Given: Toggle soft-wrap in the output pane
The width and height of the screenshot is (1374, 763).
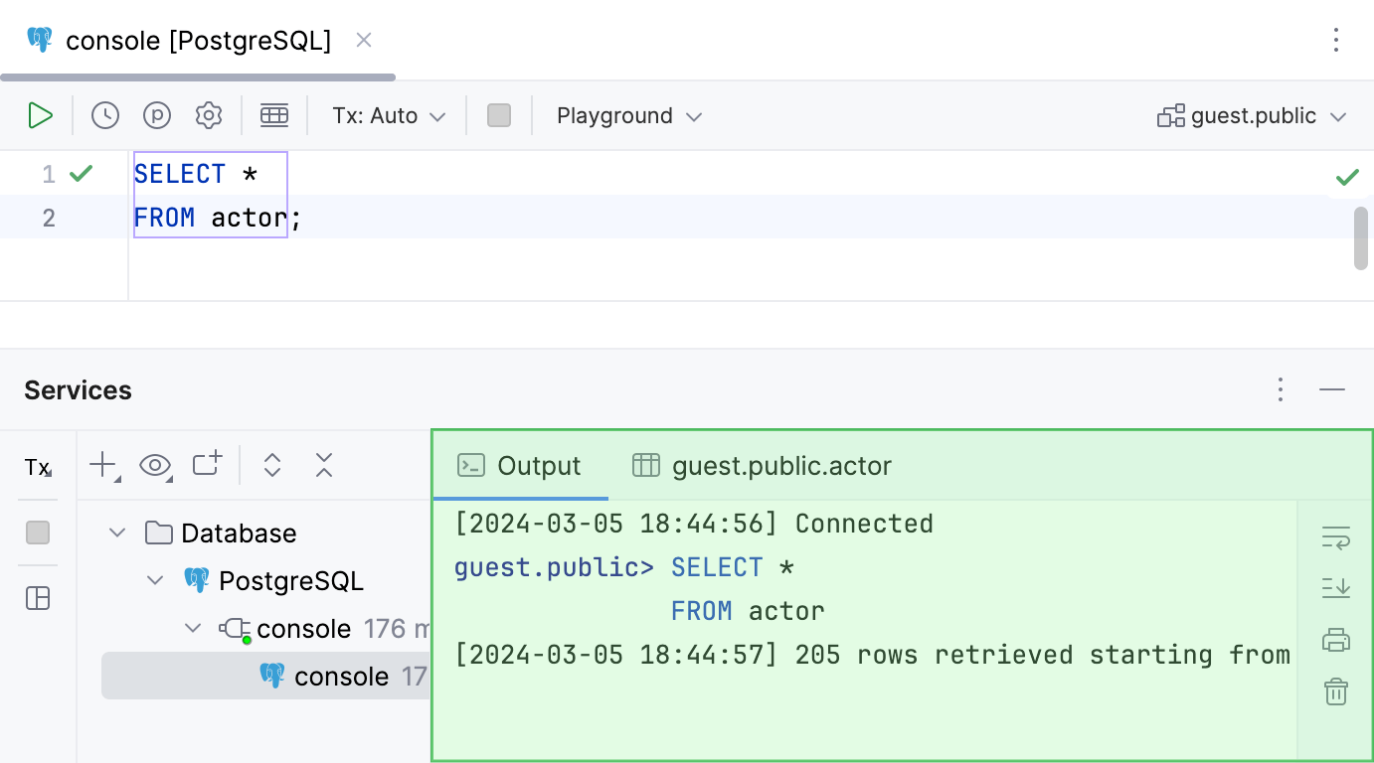Looking at the screenshot, I should click(x=1336, y=537).
